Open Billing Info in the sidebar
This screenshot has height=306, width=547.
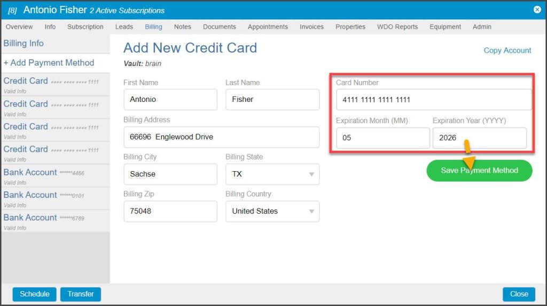click(x=24, y=44)
